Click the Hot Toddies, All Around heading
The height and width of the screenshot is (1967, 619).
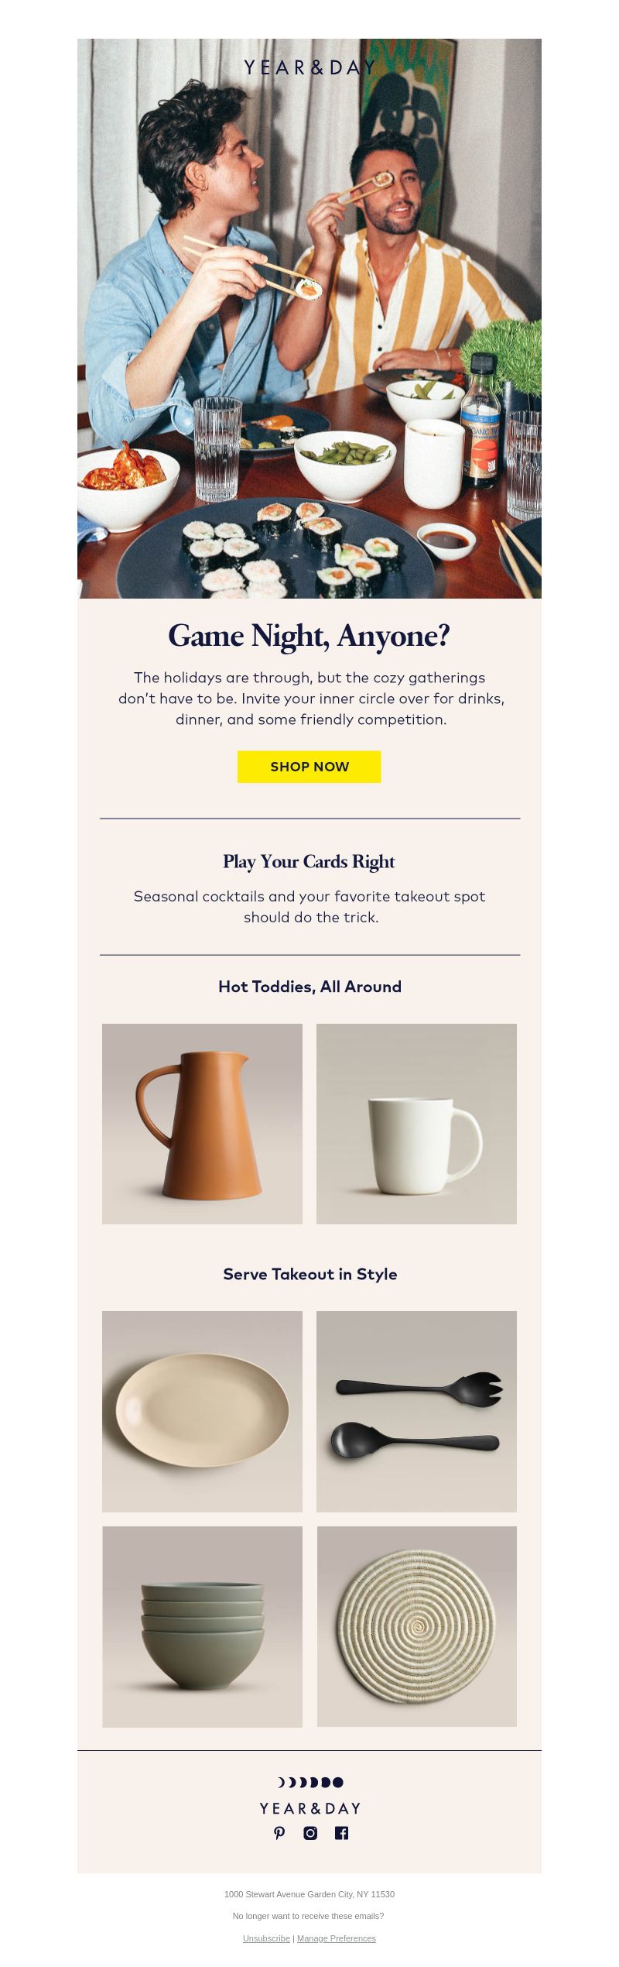click(x=309, y=987)
